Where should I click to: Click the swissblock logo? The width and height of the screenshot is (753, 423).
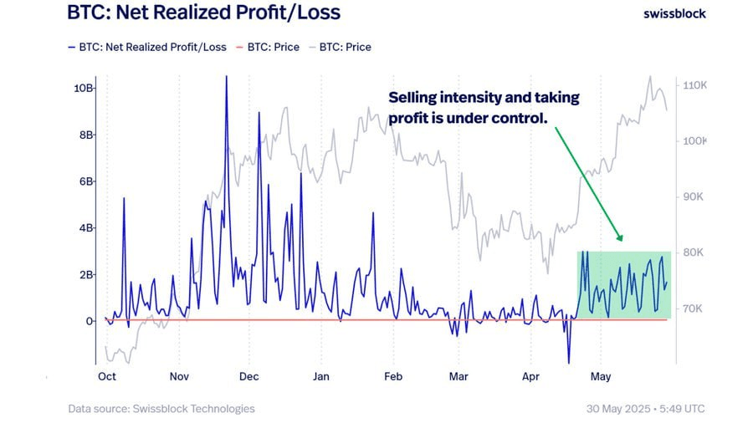(674, 13)
